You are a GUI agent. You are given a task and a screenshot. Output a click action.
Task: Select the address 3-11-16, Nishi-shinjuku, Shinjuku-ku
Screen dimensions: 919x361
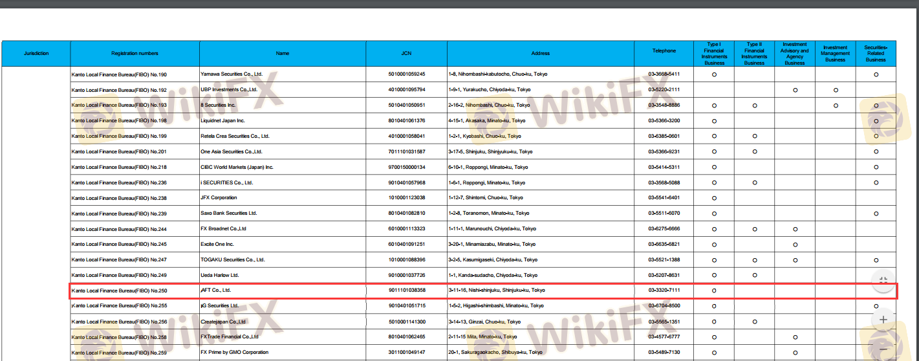(497, 290)
